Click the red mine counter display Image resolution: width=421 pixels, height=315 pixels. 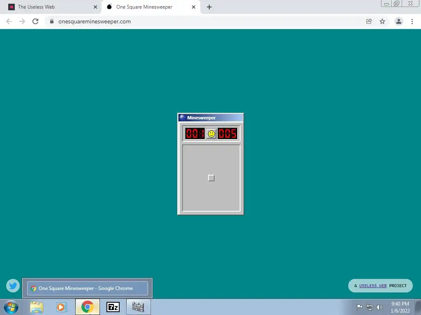click(x=195, y=133)
